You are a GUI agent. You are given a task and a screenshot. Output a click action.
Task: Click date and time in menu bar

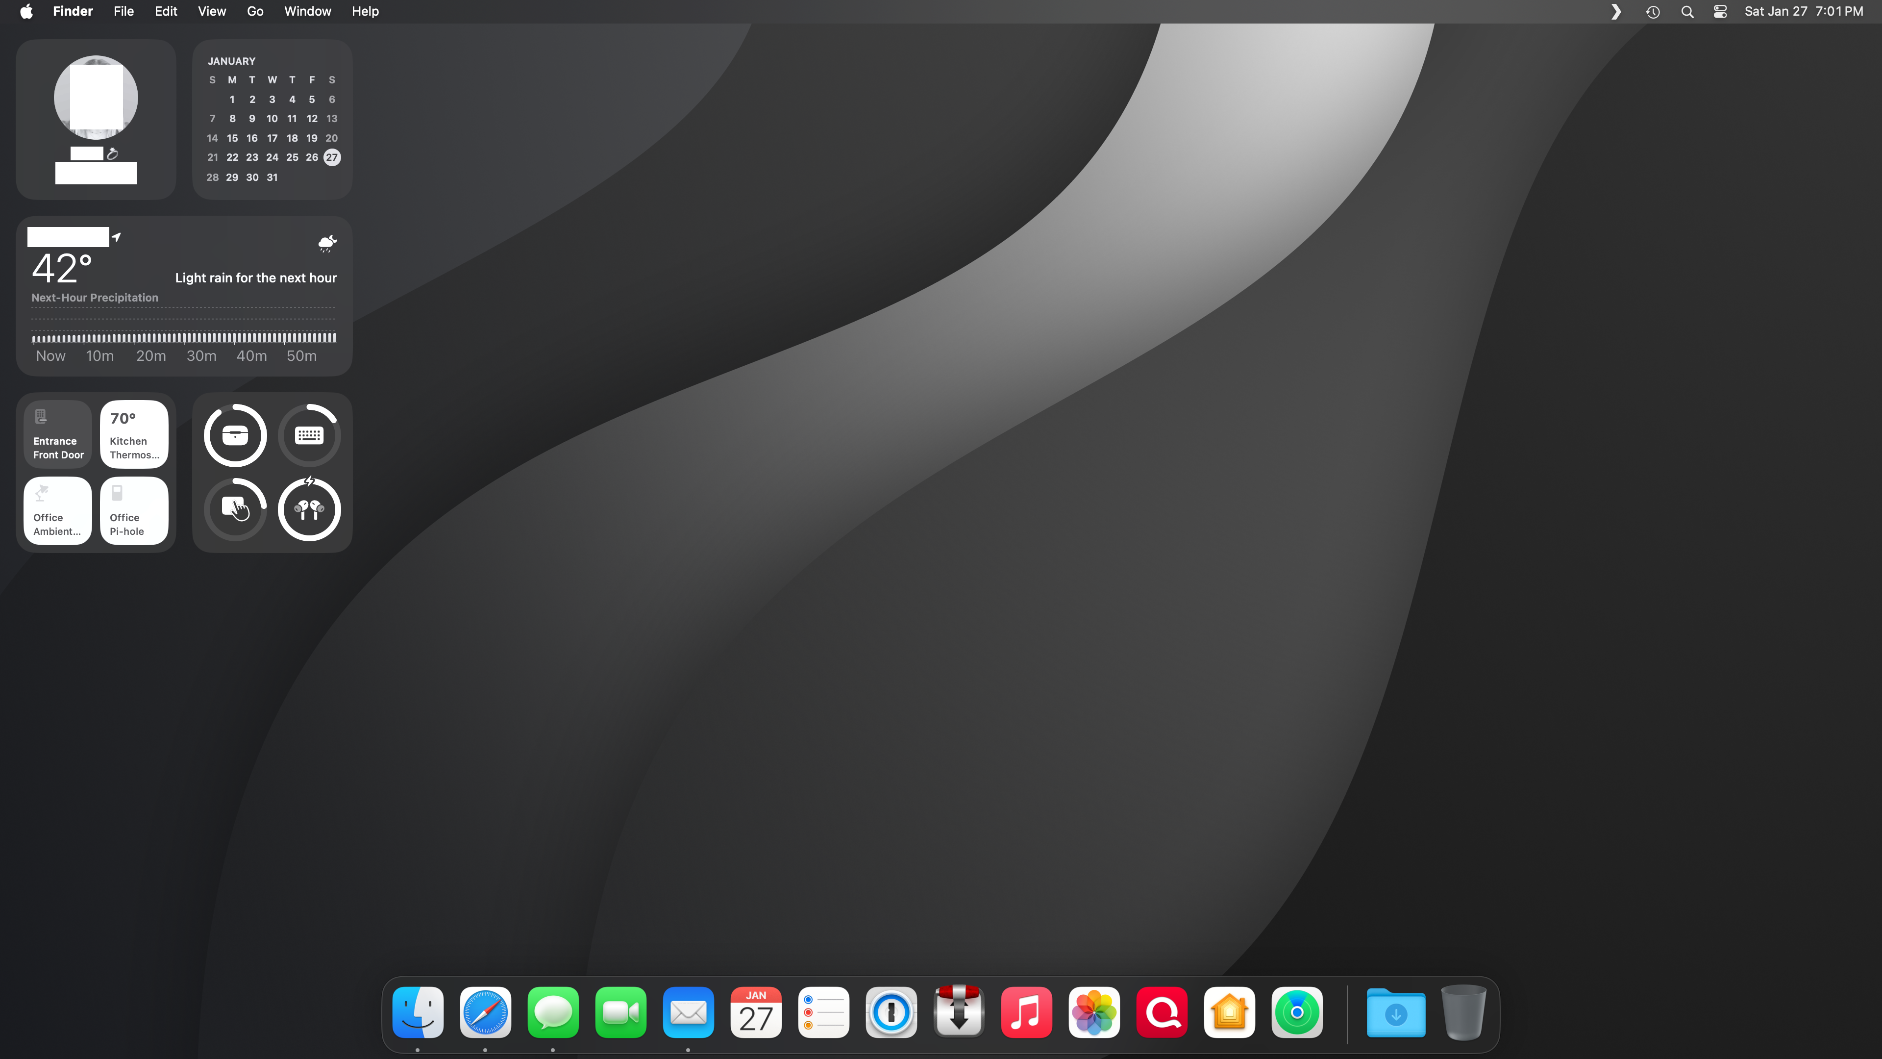tap(1803, 12)
